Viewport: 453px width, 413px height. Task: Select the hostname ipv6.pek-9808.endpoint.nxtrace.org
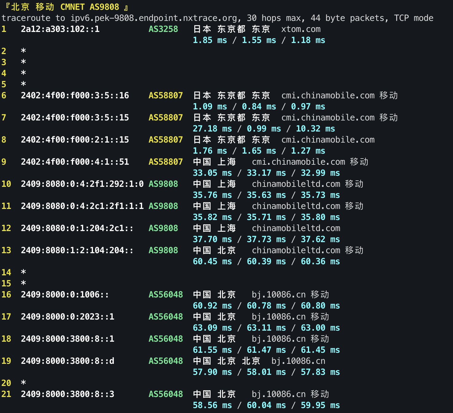click(154, 18)
